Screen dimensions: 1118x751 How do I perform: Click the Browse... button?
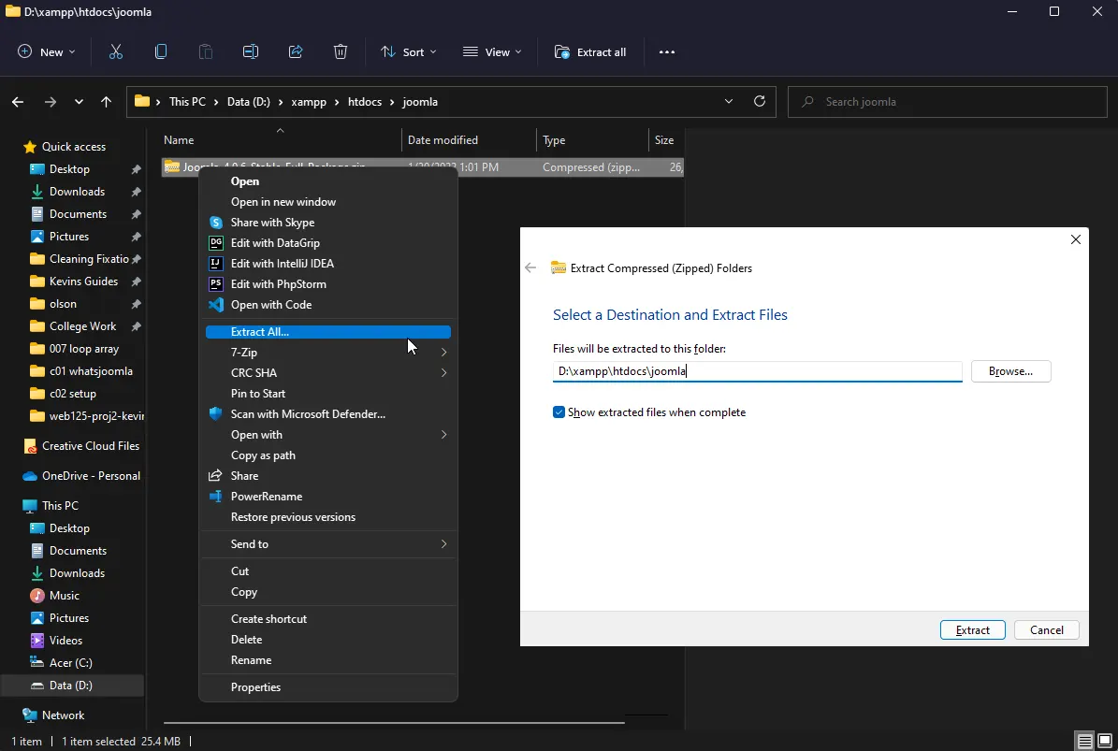[x=1010, y=371]
